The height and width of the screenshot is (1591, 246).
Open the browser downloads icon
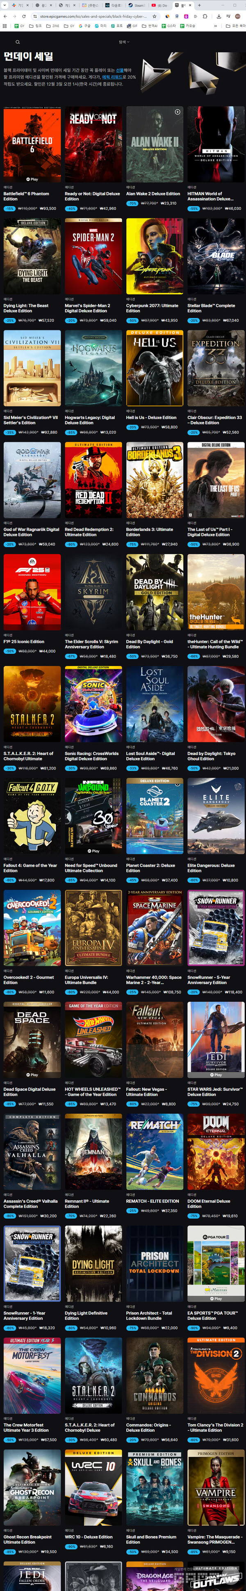tap(219, 17)
